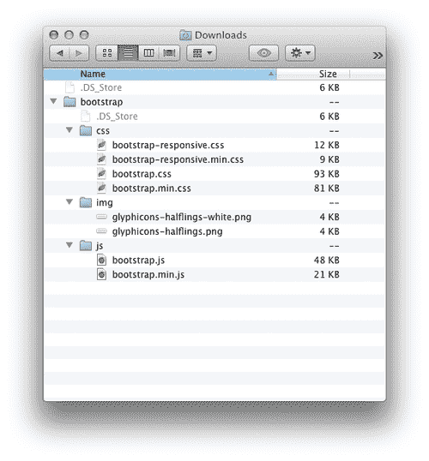Viewport: 429px width, 461px height.
Task: Click the Quick Look eye button
Action: click(263, 53)
